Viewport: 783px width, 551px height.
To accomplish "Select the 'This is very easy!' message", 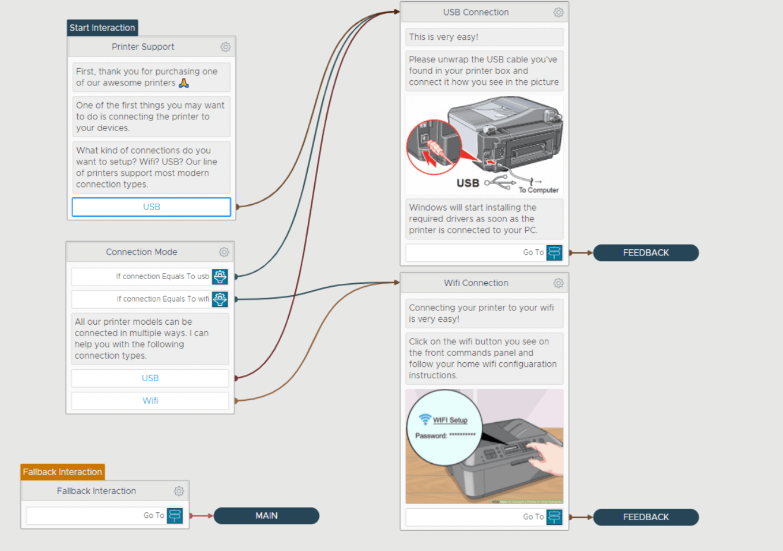I will point(484,37).
